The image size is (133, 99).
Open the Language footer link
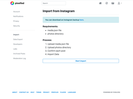(x=72, y=92)
